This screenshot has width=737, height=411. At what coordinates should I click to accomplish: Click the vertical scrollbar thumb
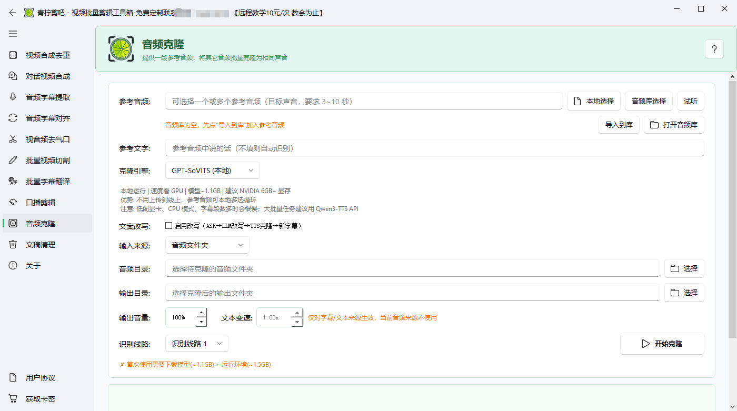[732, 209]
